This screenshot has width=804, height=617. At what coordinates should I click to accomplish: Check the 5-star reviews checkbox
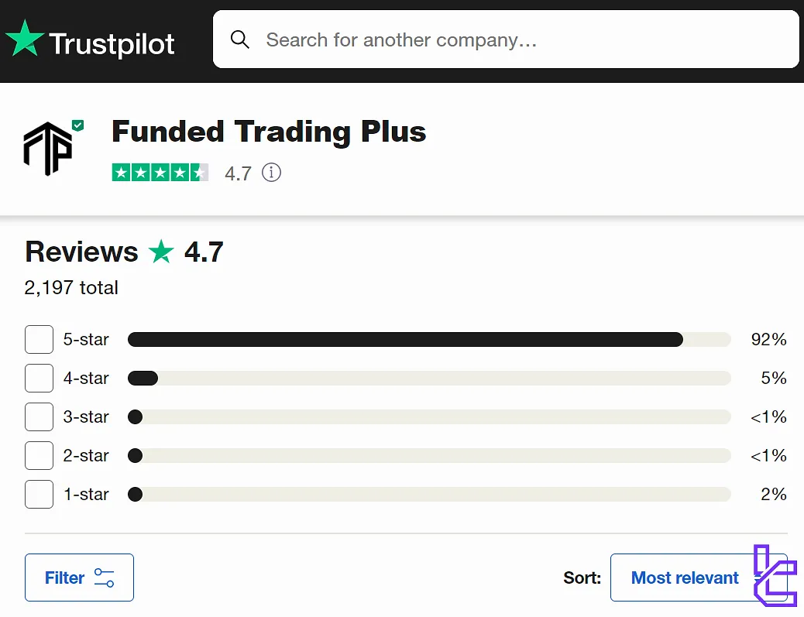(39, 339)
